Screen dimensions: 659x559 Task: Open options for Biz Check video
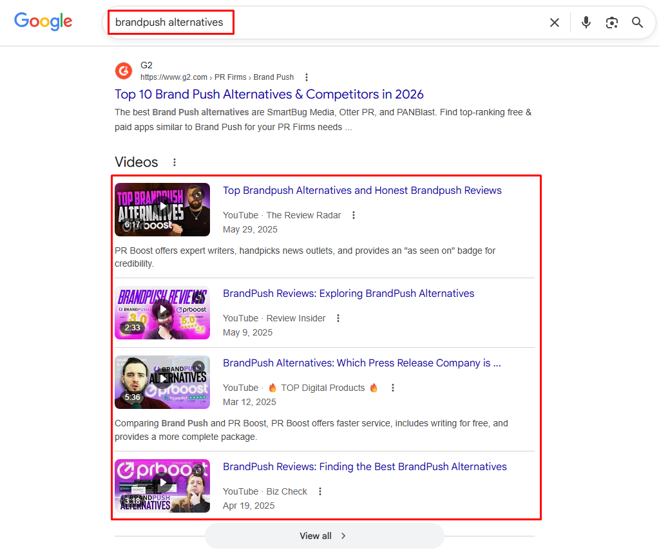click(x=320, y=491)
